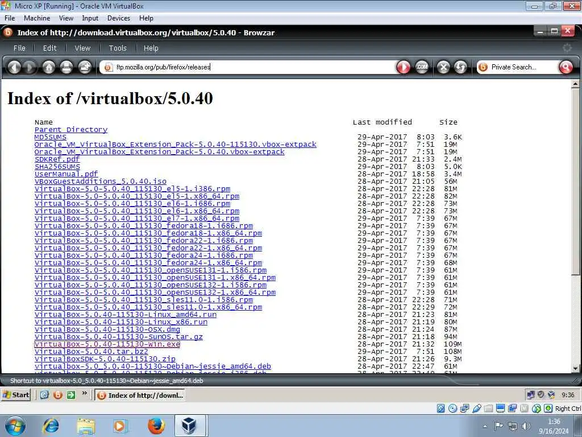Open VirtualBox Devices menu

coord(118,18)
